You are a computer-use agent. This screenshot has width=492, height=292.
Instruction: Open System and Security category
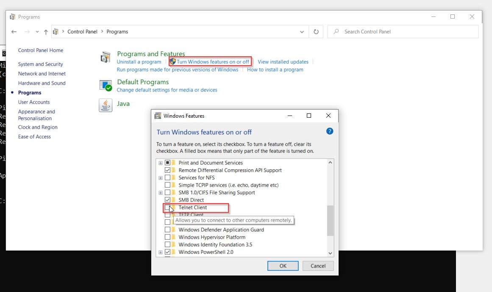coord(40,64)
